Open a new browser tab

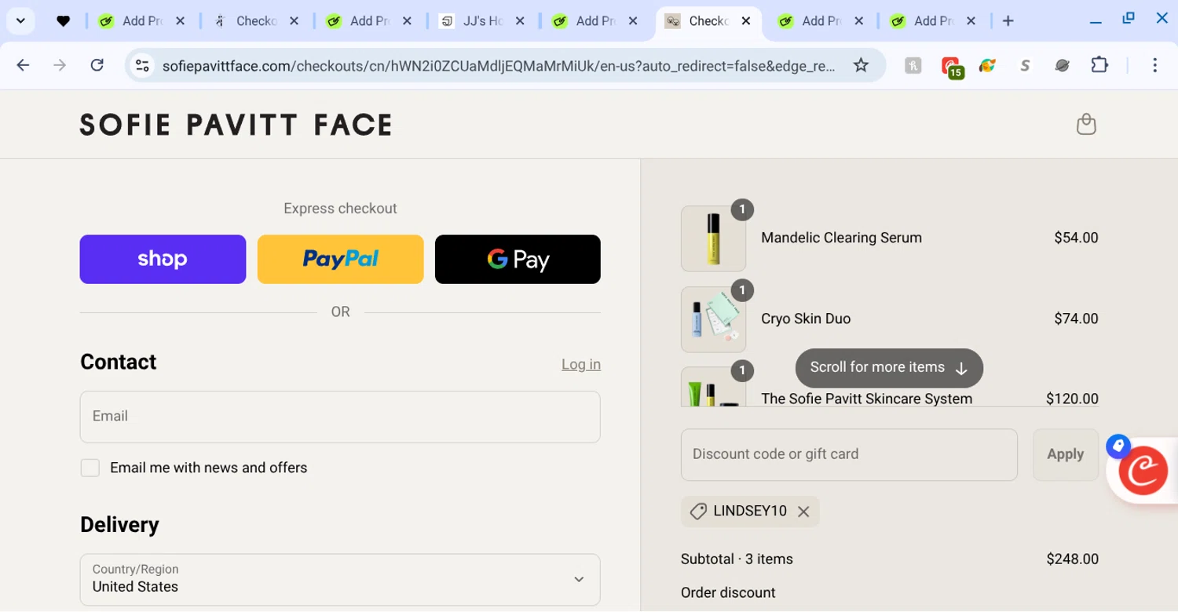coord(1008,21)
